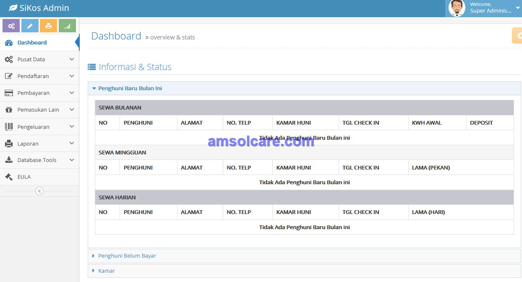Click the purple cogs shortcut button
The width and height of the screenshot is (522, 282).
coord(11,26)
